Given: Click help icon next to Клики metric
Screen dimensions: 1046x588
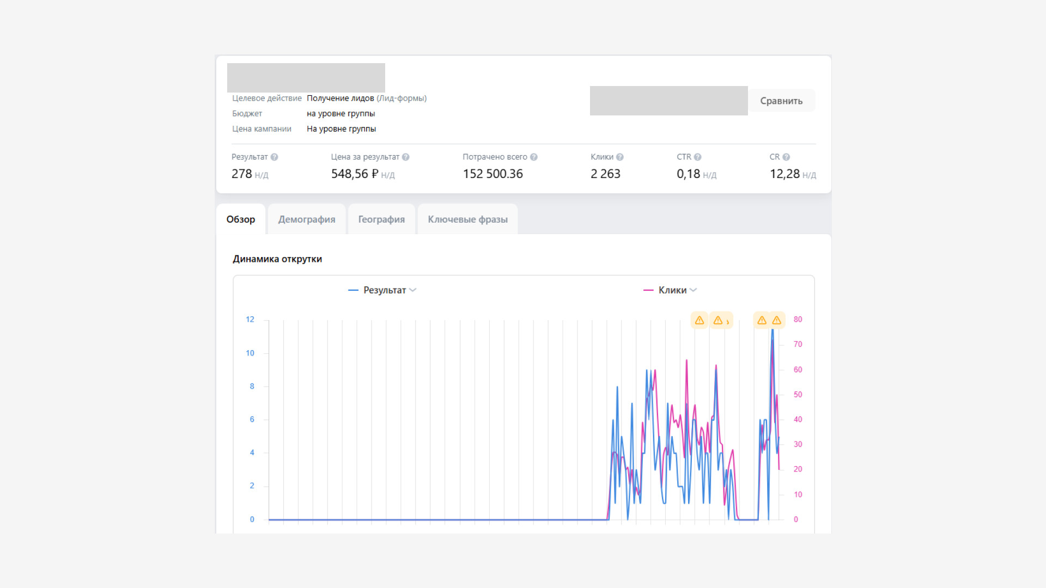Looking at the screenshot, I should point(620,157).
